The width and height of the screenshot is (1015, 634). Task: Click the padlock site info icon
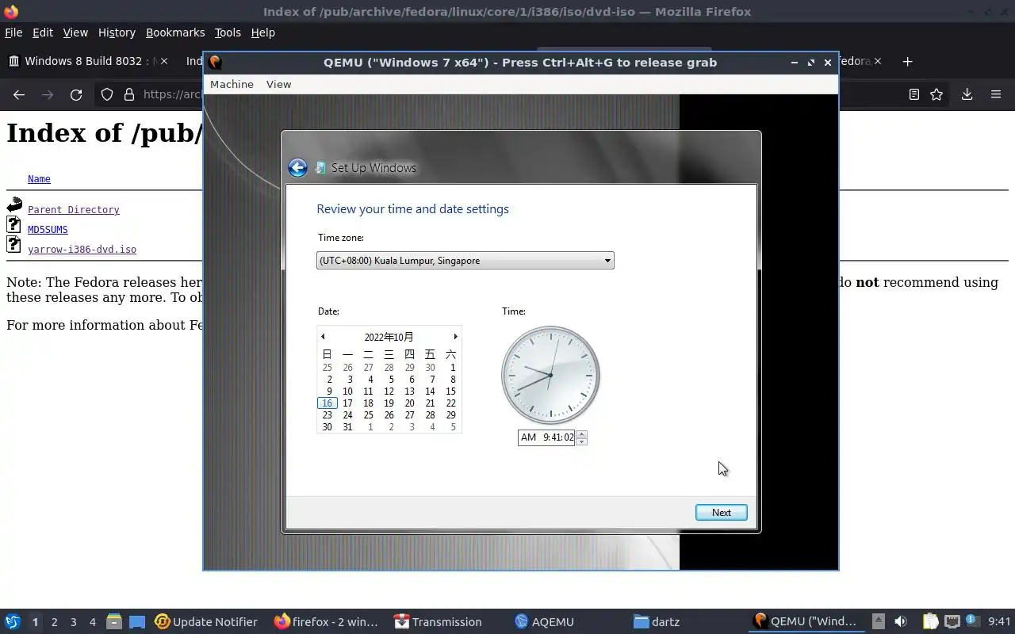128,94
